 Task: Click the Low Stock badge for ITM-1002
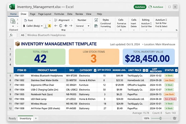[x=169, y=80]
